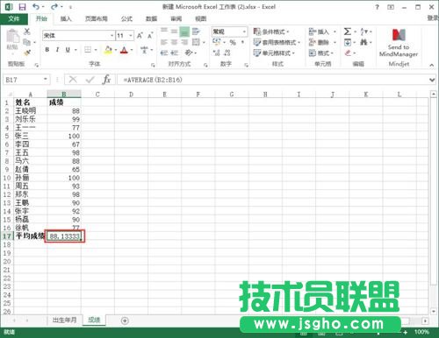439x338 pixels.
Task: Click the Send to MindManager icon
Action: click(399, 35)
